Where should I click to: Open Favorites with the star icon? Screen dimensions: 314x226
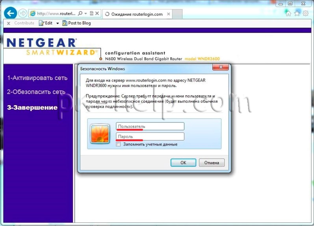[x=297, y=13]
